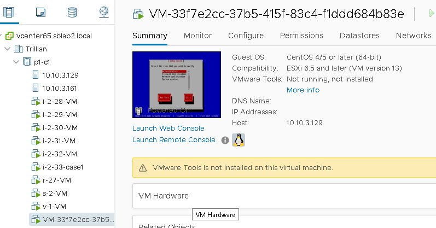This screenshot has height=228, width=436.
Task: Click the VM icon for i-2-31-VM
Action: (x=36, y=141)
